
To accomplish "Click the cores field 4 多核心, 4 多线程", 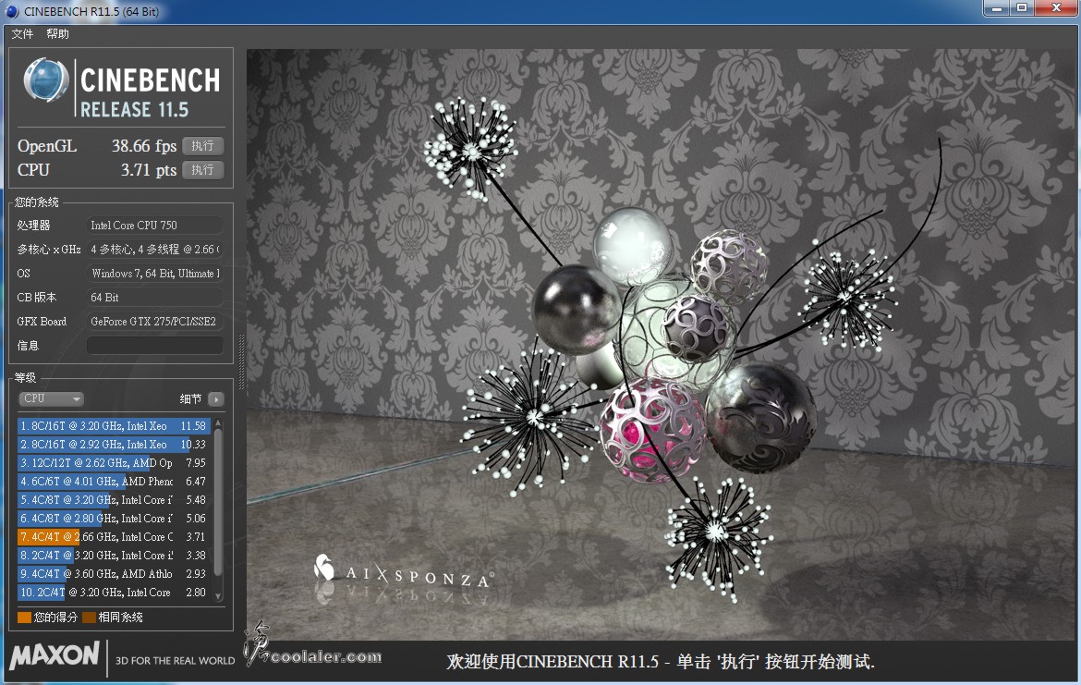I will click(x=154, y=249).
